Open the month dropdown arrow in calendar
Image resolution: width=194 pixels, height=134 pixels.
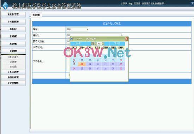click(x=95, y=44)
